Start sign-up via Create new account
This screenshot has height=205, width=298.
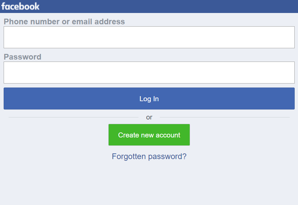149,135
